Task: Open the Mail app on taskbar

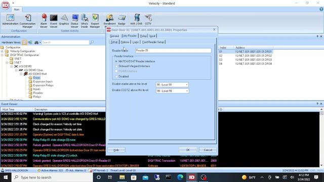Action: (145, 177)
